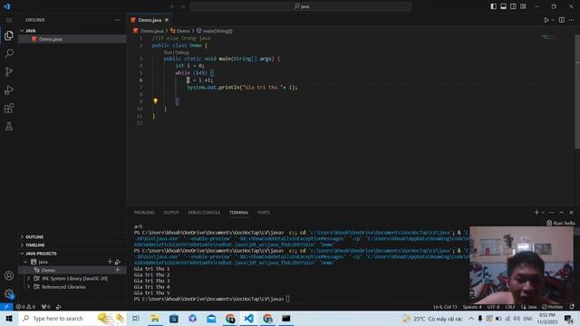Click the plus icon on java project row
The image size is (580, 326).
pos(110,262)
